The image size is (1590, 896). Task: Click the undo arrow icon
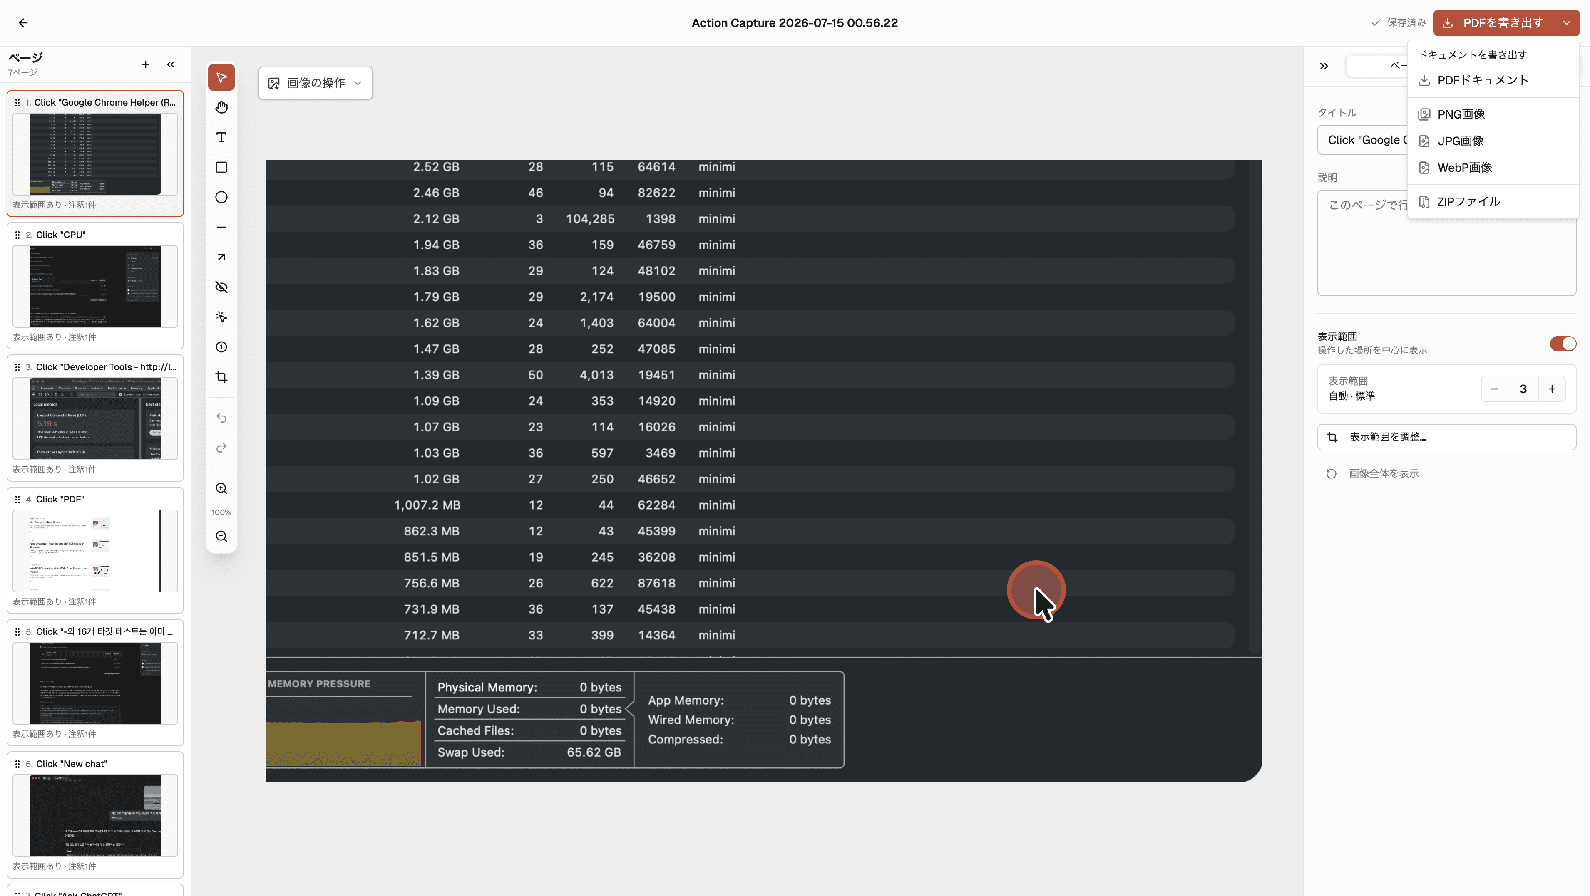coord(221,418)
